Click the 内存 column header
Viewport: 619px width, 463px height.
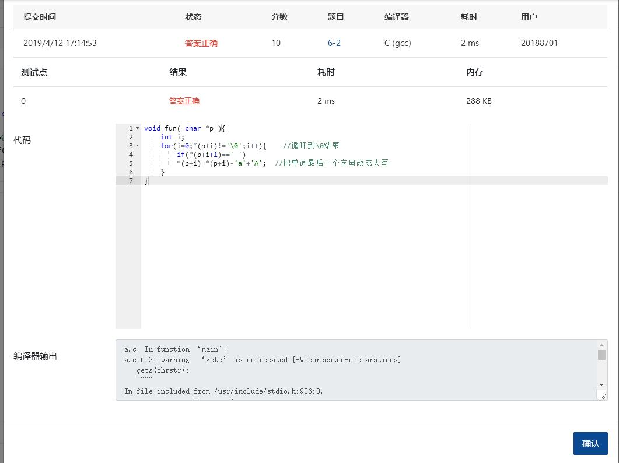coord(475,72)
